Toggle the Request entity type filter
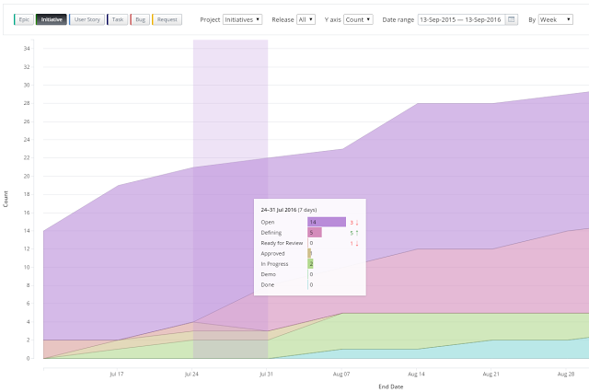The image size is (589, 392). (x=167, y=19)
